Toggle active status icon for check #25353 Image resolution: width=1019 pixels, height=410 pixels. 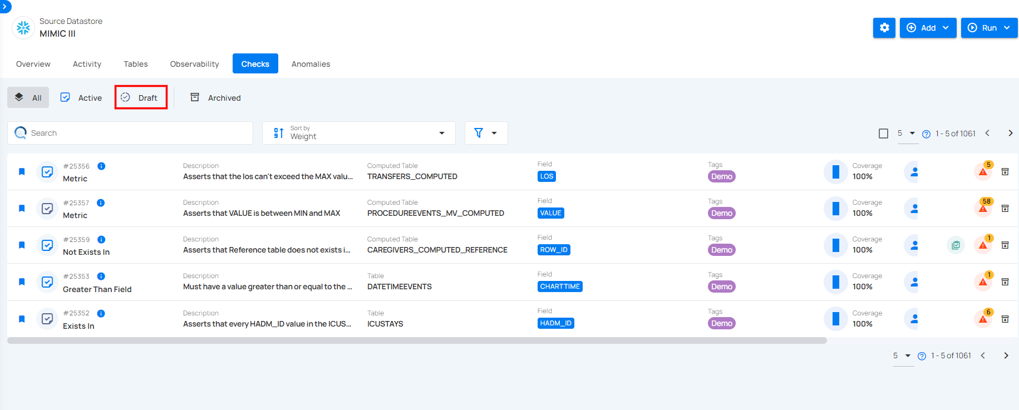tap(47, 282)
